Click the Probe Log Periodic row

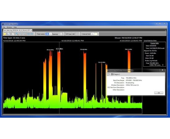[x=151, y=61]
